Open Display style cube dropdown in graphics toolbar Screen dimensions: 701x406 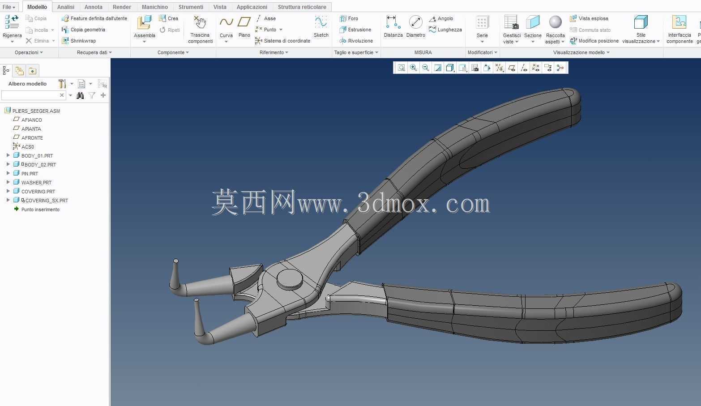[x=450, y=68]
